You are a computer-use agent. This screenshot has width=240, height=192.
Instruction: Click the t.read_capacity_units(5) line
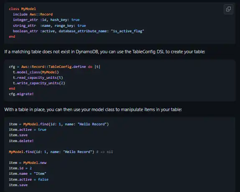point(38,78)
